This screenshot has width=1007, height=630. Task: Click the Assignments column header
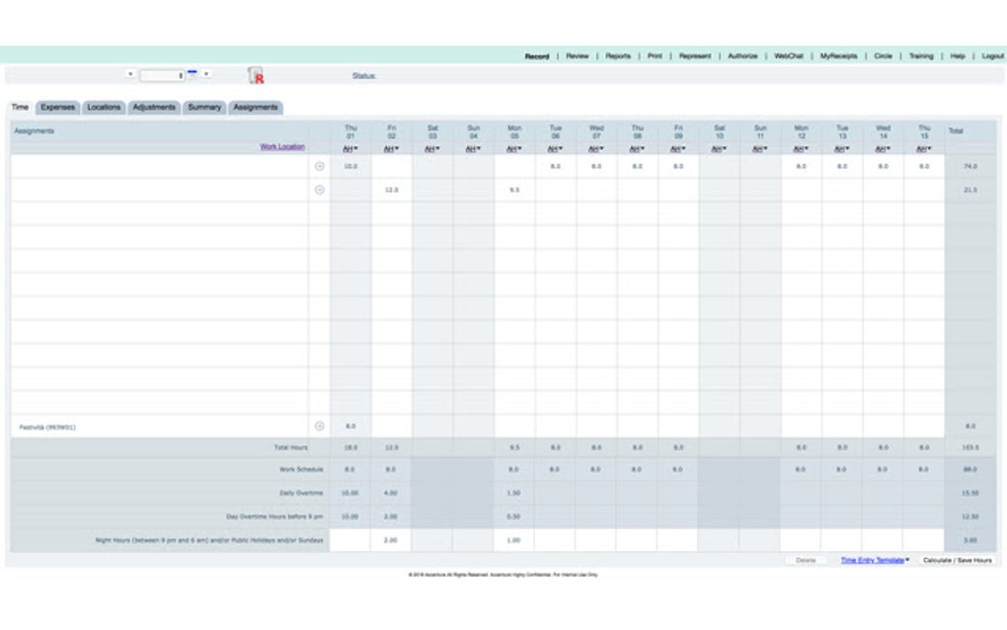point(34,131)
